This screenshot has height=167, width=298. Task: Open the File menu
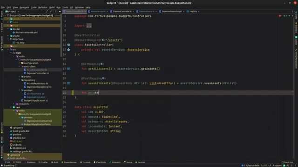[x=3, y=7]
